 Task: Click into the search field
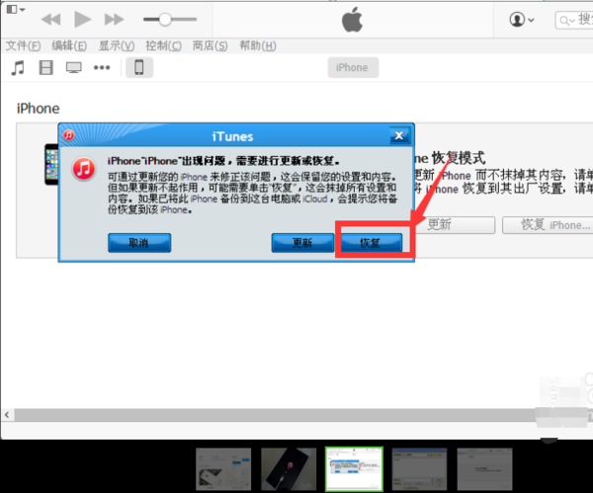point(574,20)
